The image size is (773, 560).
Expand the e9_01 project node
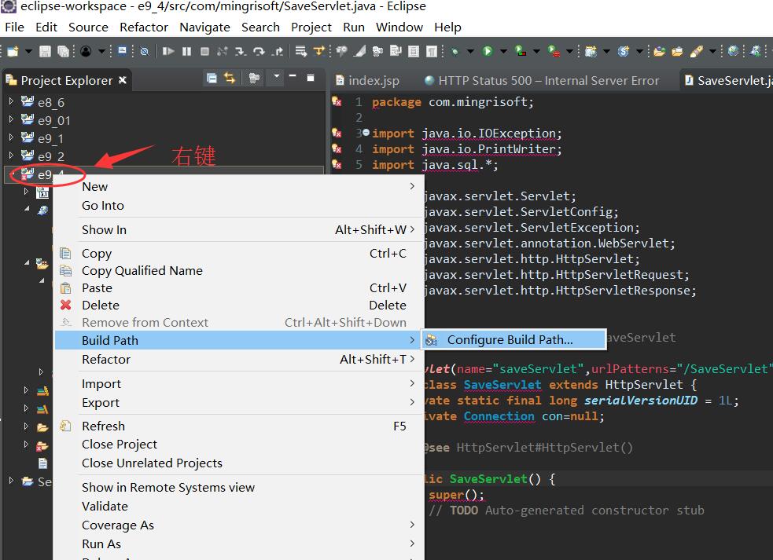tap(11, 119)
